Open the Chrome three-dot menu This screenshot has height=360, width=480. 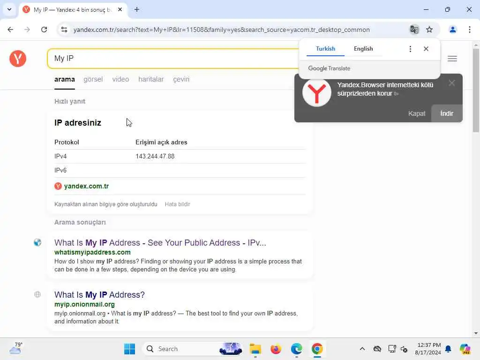point(470,30)
